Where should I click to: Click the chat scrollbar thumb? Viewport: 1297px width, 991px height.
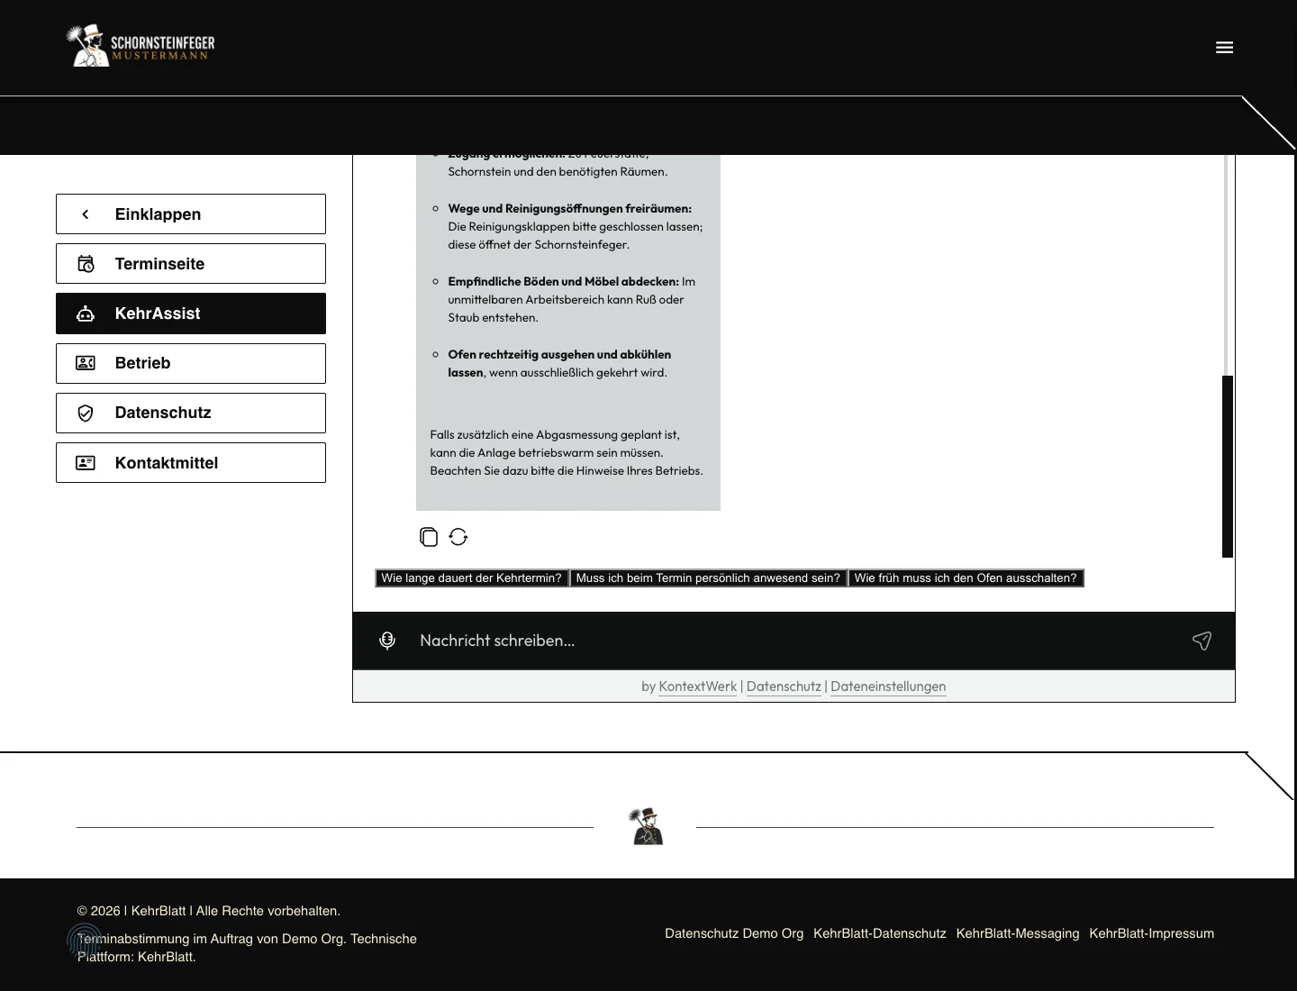point(1227,467)
